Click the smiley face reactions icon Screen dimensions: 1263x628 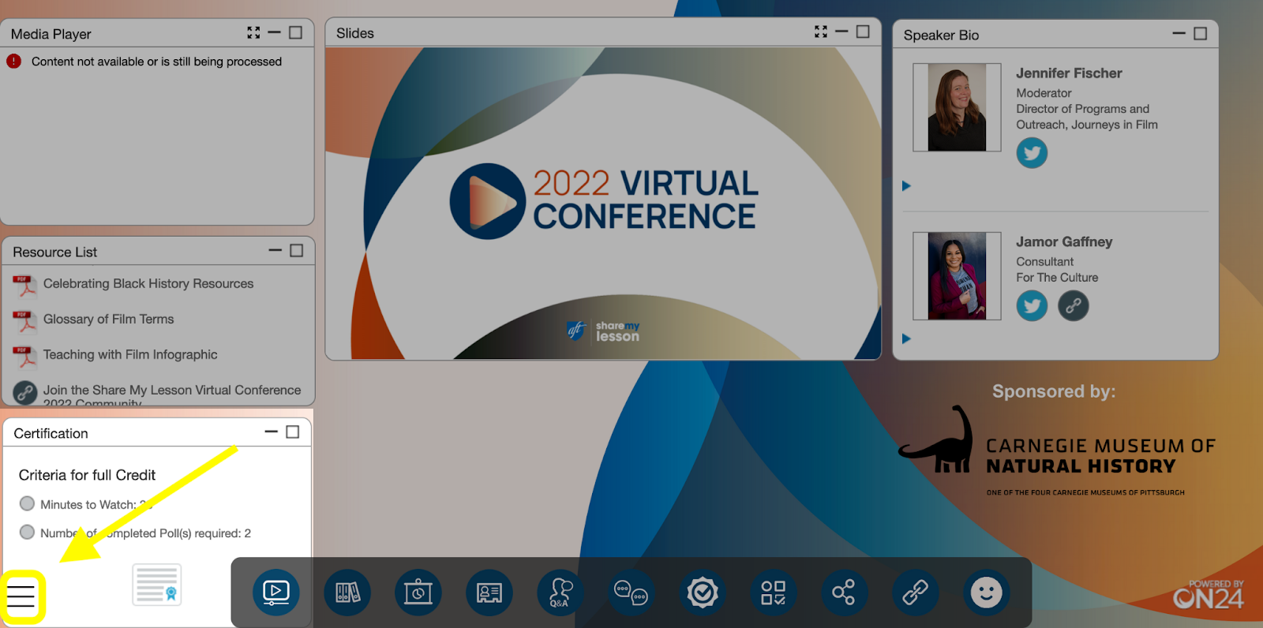pyautogui.click(x=986, y=592)
